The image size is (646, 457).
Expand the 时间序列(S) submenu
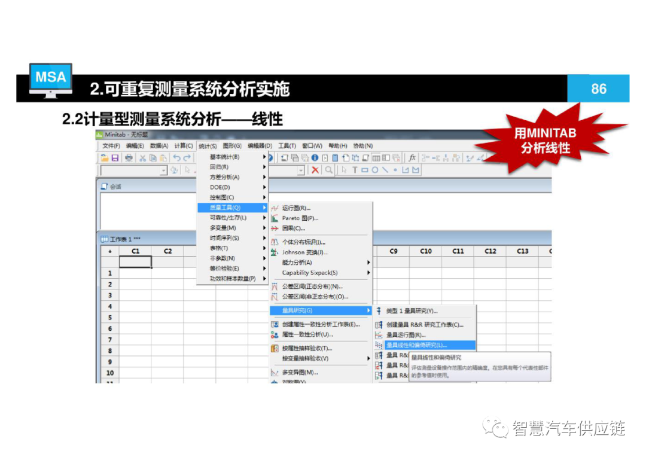(233, 238)
